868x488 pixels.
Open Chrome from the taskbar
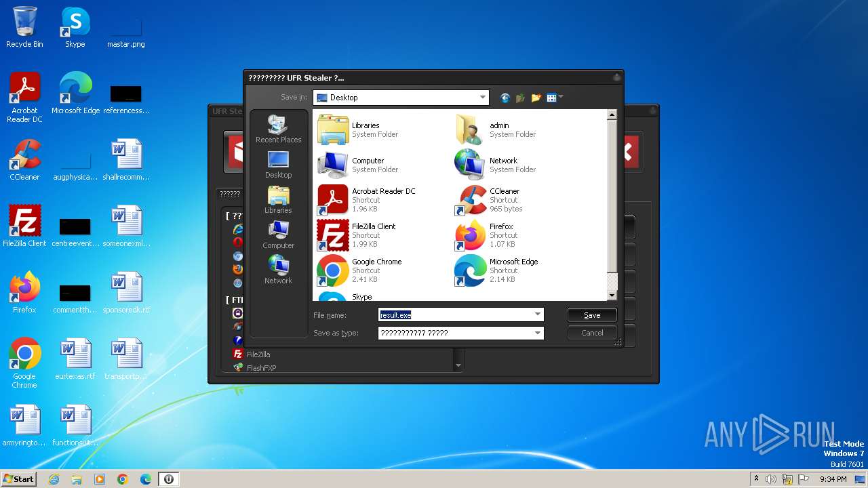(123, 479)
